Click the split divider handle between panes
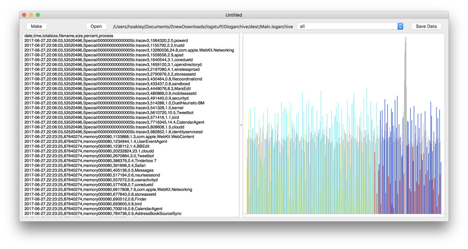 pos(241,125)
